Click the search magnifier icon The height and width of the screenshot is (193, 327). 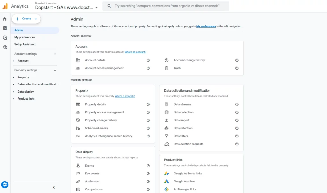109,6
